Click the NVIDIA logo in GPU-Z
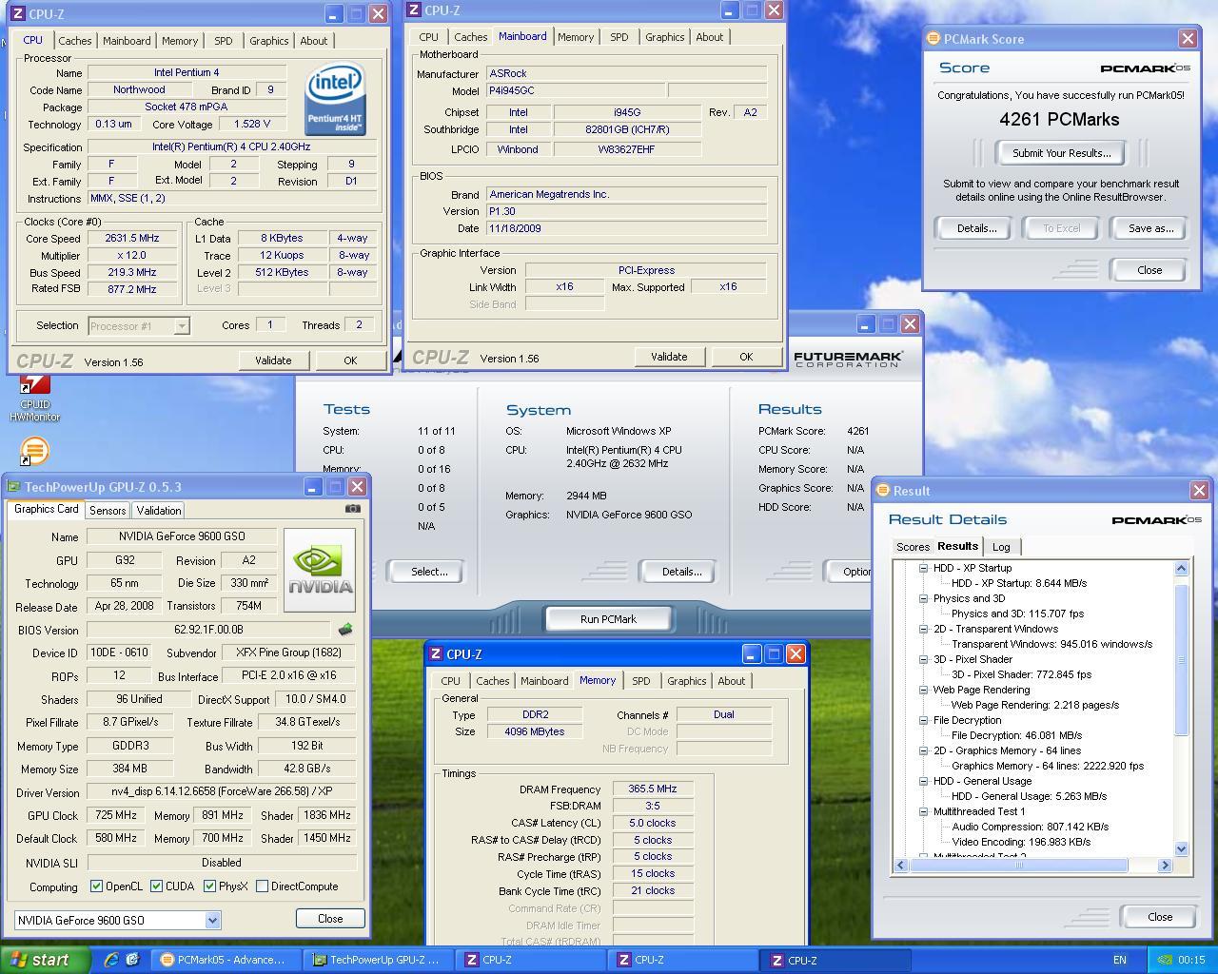The width and height of the screenshot is (1218, 974). (320, 570)
